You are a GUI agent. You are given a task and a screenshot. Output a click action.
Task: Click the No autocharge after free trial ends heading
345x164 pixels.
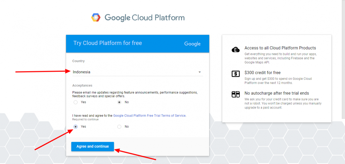tap(277, 93)
